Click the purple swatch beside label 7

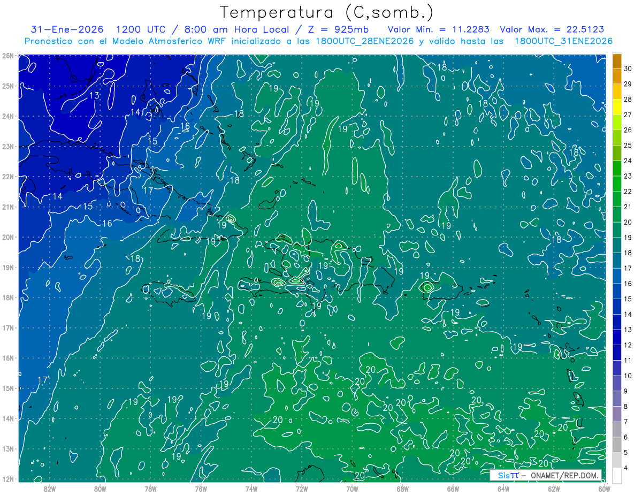pos(617,414)
